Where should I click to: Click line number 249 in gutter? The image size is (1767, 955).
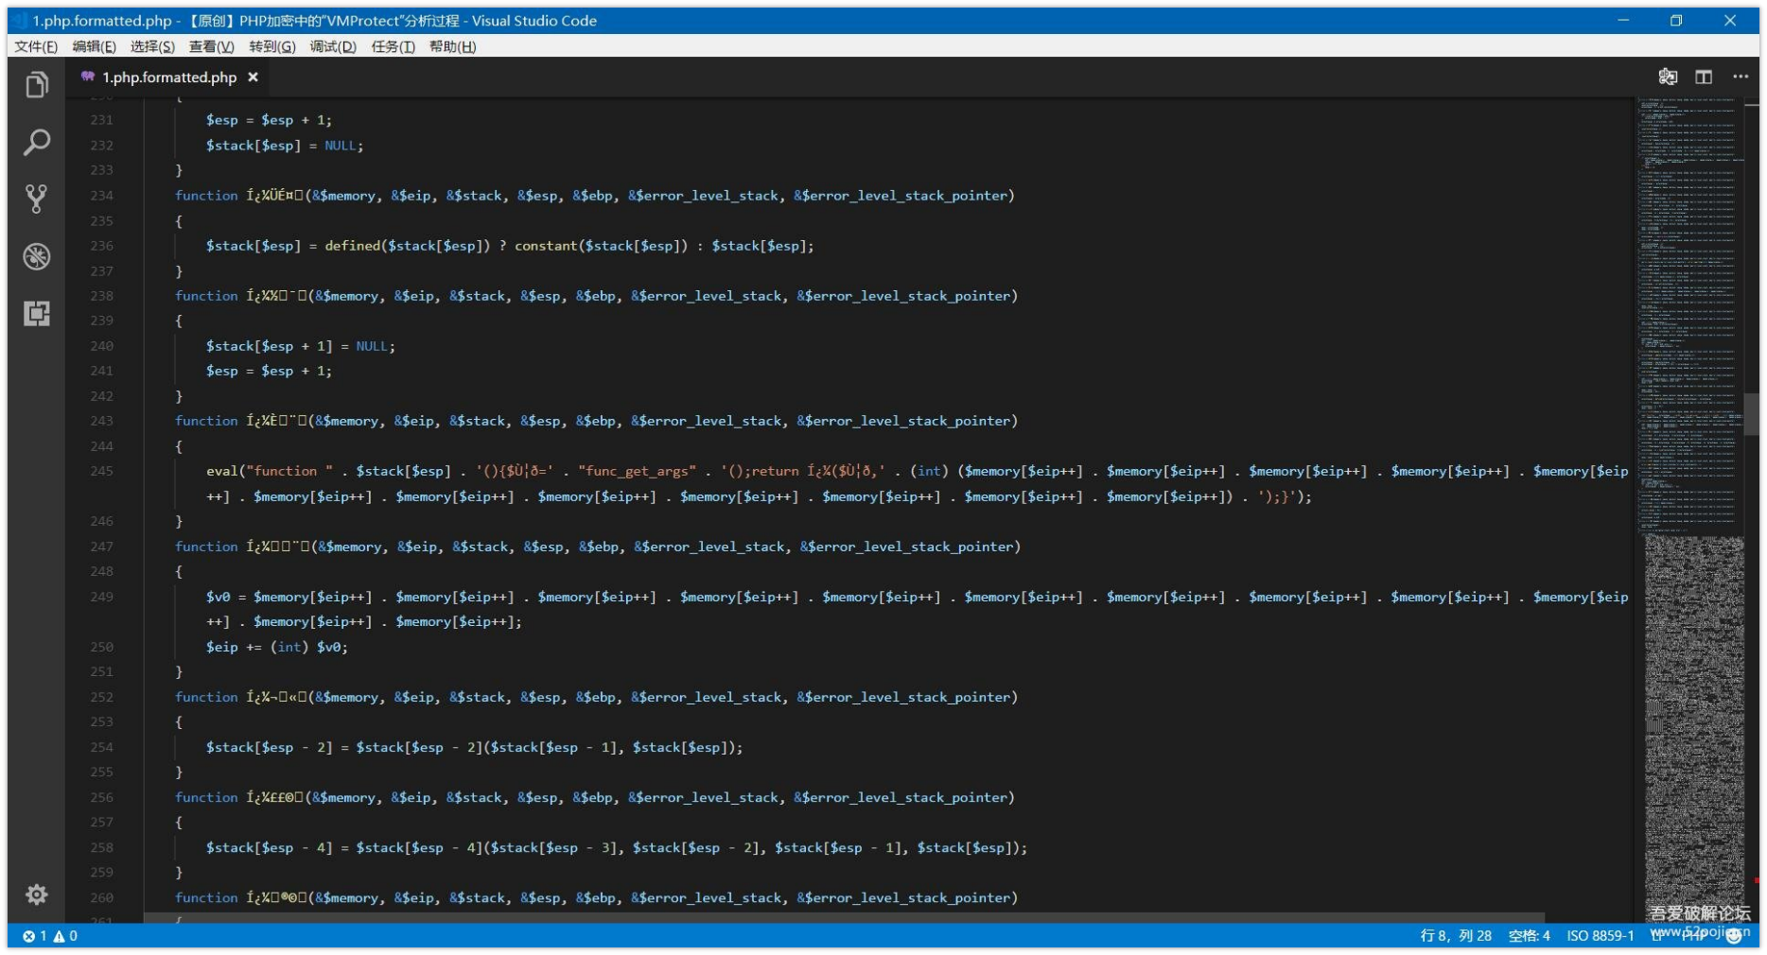click(101, 597)
